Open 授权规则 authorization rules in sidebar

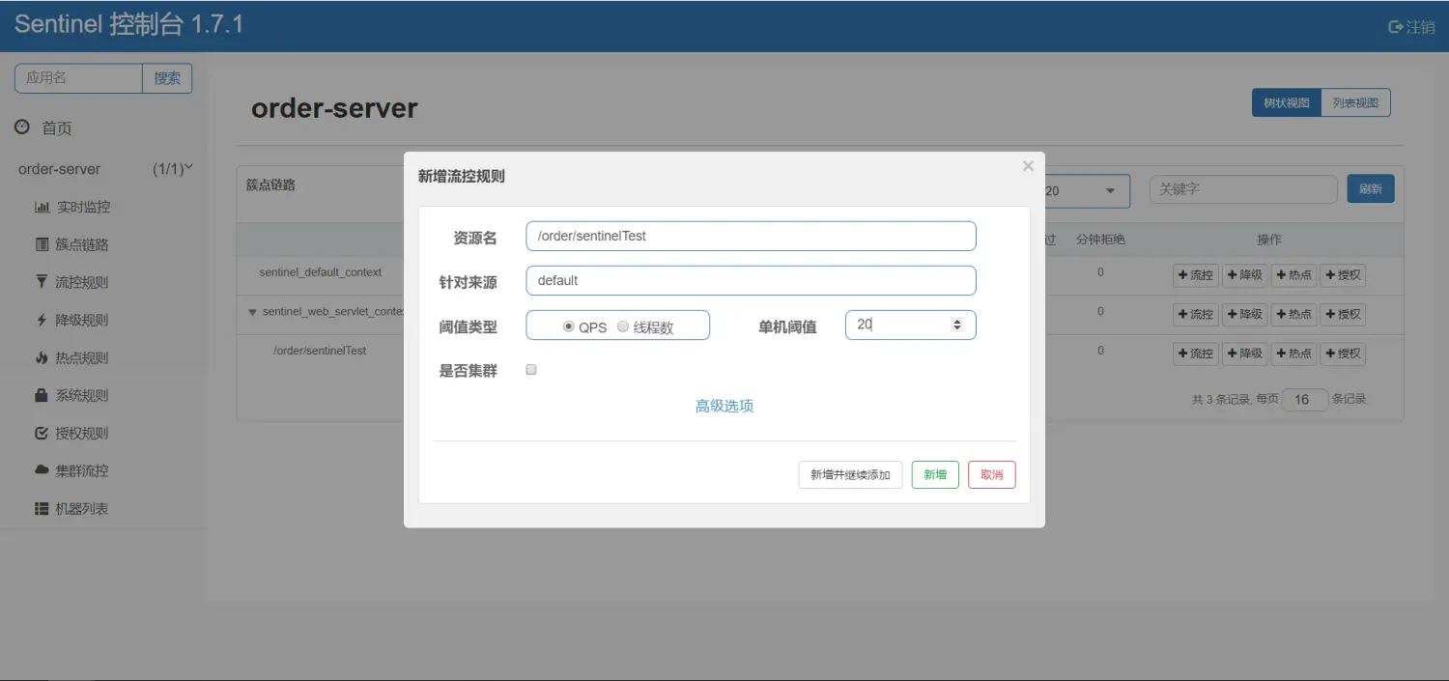point(72,433)
